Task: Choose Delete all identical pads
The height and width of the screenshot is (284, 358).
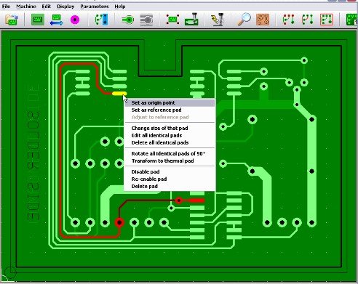Action: click(x=170, y=142)
